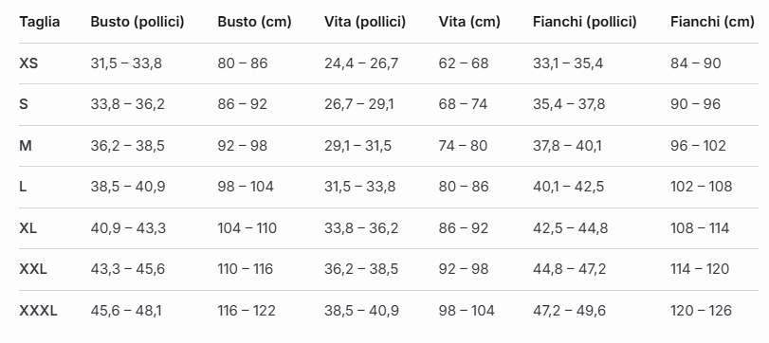
Task: Select the L waist inches 31,5 – 33,8
Action: (360, 187)
